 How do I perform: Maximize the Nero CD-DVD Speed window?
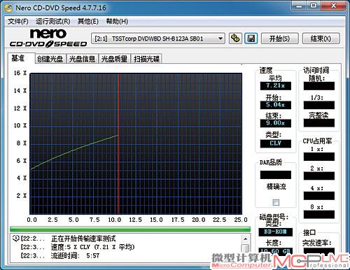314,6
